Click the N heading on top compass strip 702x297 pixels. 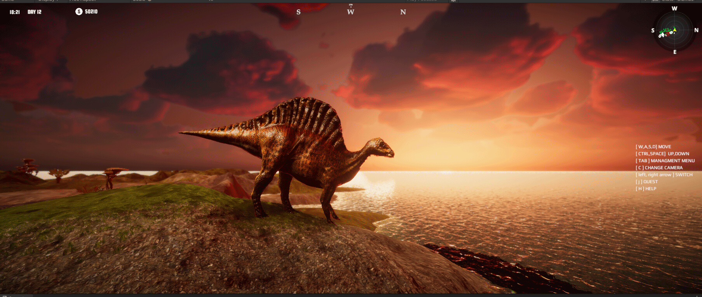(403, 12)
